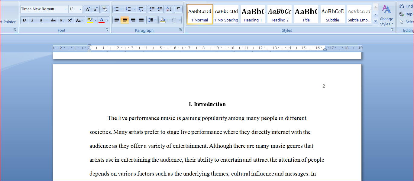Open the shading color dropdown arrow
Screen dimensions: 414x181
(x=168, y=20)
